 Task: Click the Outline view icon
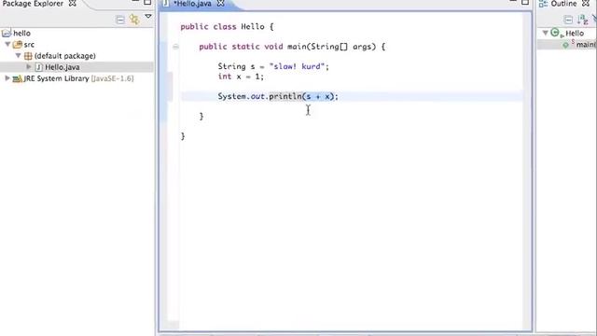(543, 4)
